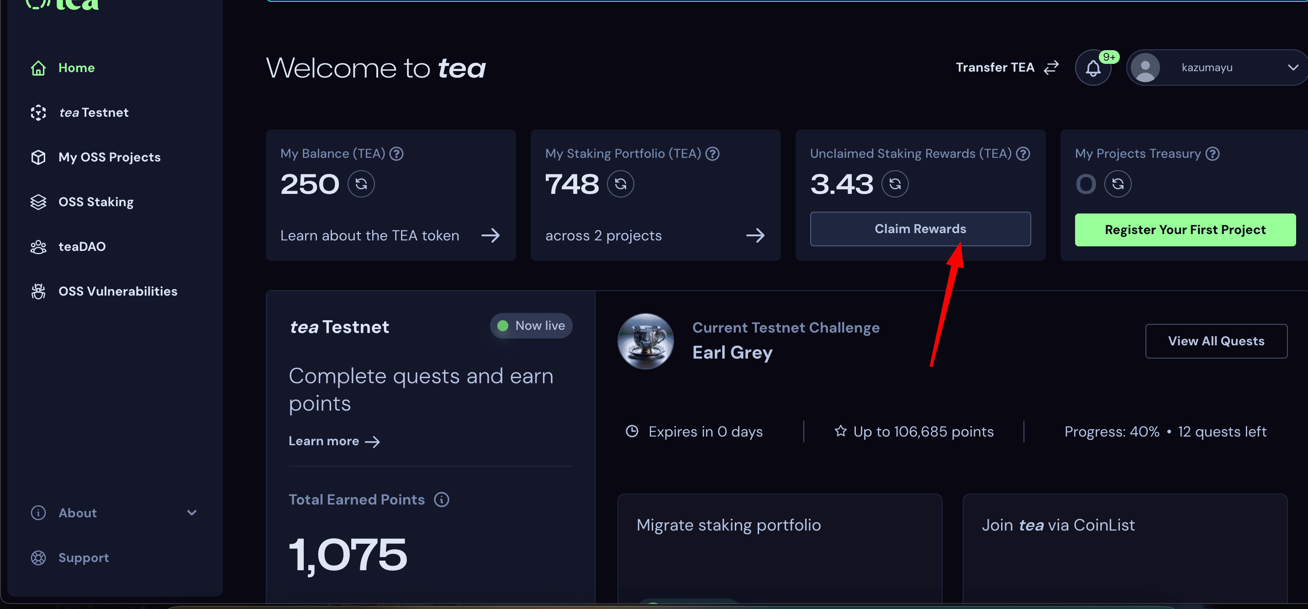Open help icon beside My Balance (TEA)
1308x609 pixels.
[x=396, y=154]
